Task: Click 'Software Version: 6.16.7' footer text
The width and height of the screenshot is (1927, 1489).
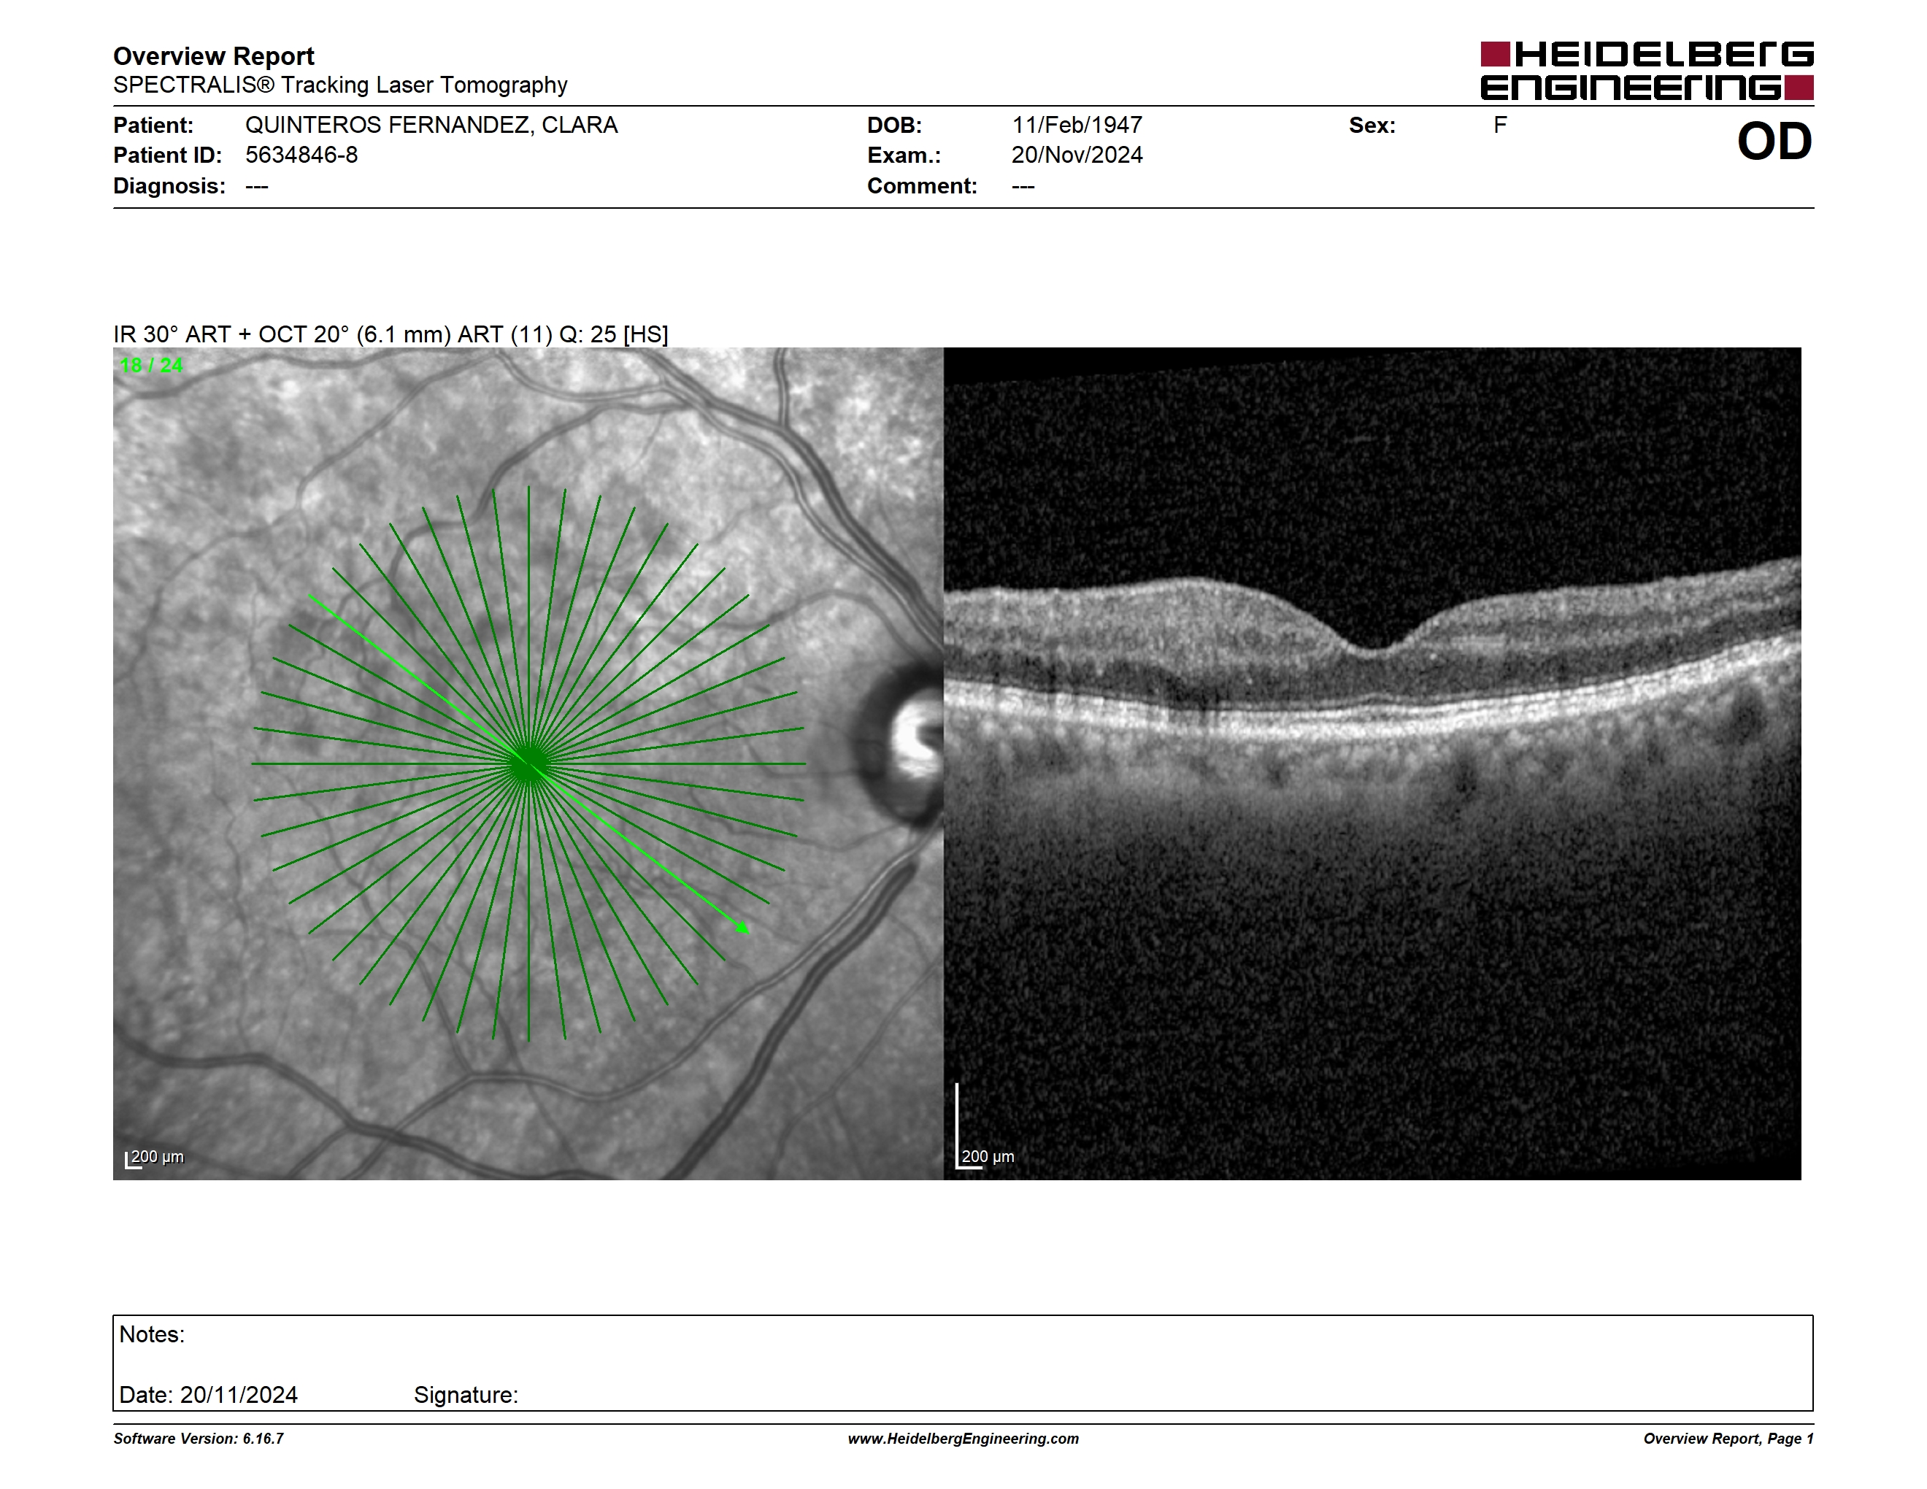Action: [199, 1439]
